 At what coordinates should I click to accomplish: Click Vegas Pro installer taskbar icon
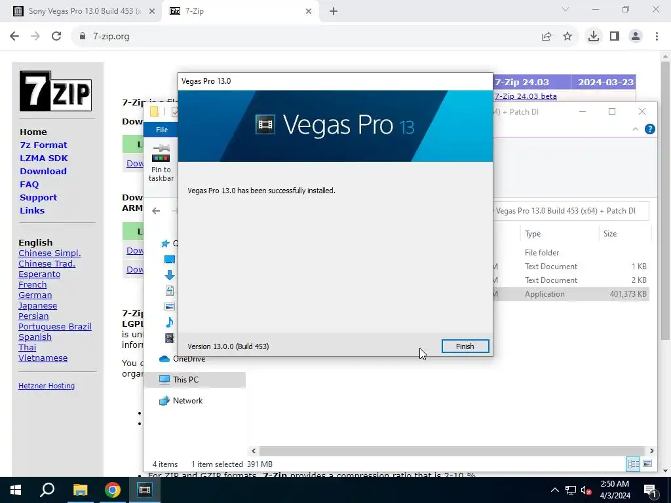point(145,490)
